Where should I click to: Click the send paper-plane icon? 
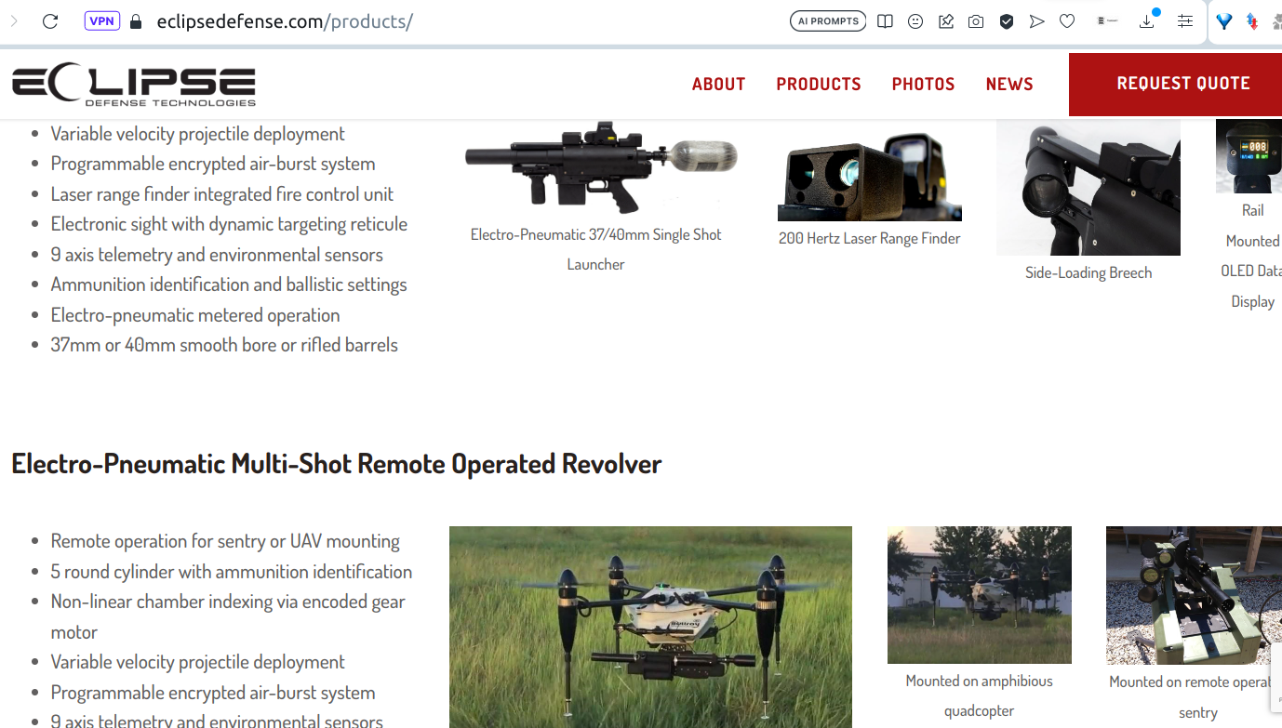coord(1036,21)
